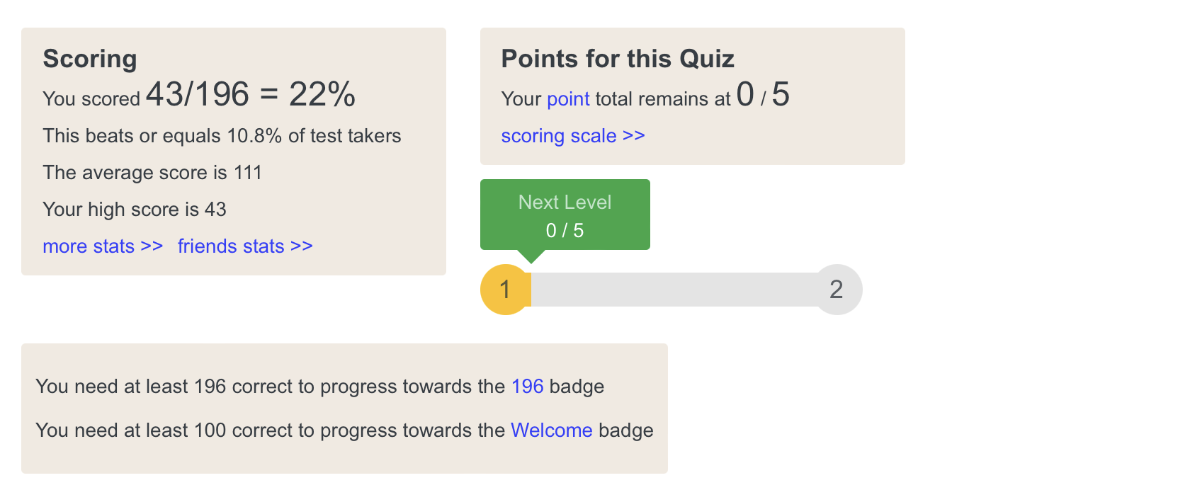This screenshot has width=1190, height=485.
Task: Click the large 0 / 5 point total
Action: (x=763, y=95)
